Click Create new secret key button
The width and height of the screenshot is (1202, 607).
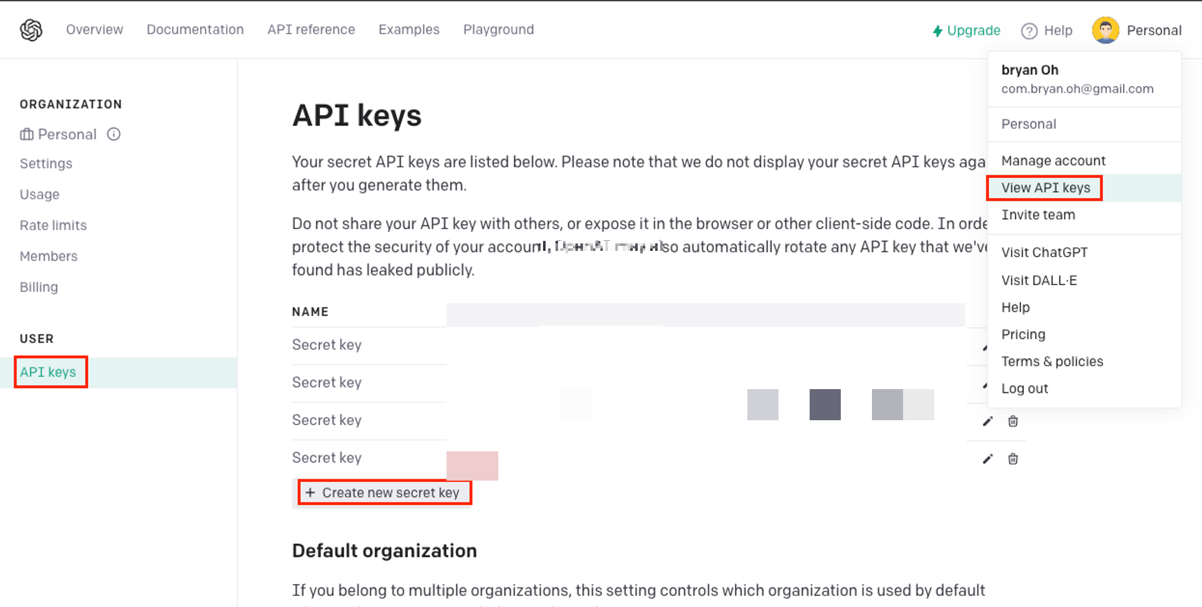(x=382, y=493)
